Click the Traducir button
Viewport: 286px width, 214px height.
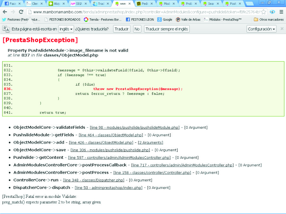click(x=122, y=29)
